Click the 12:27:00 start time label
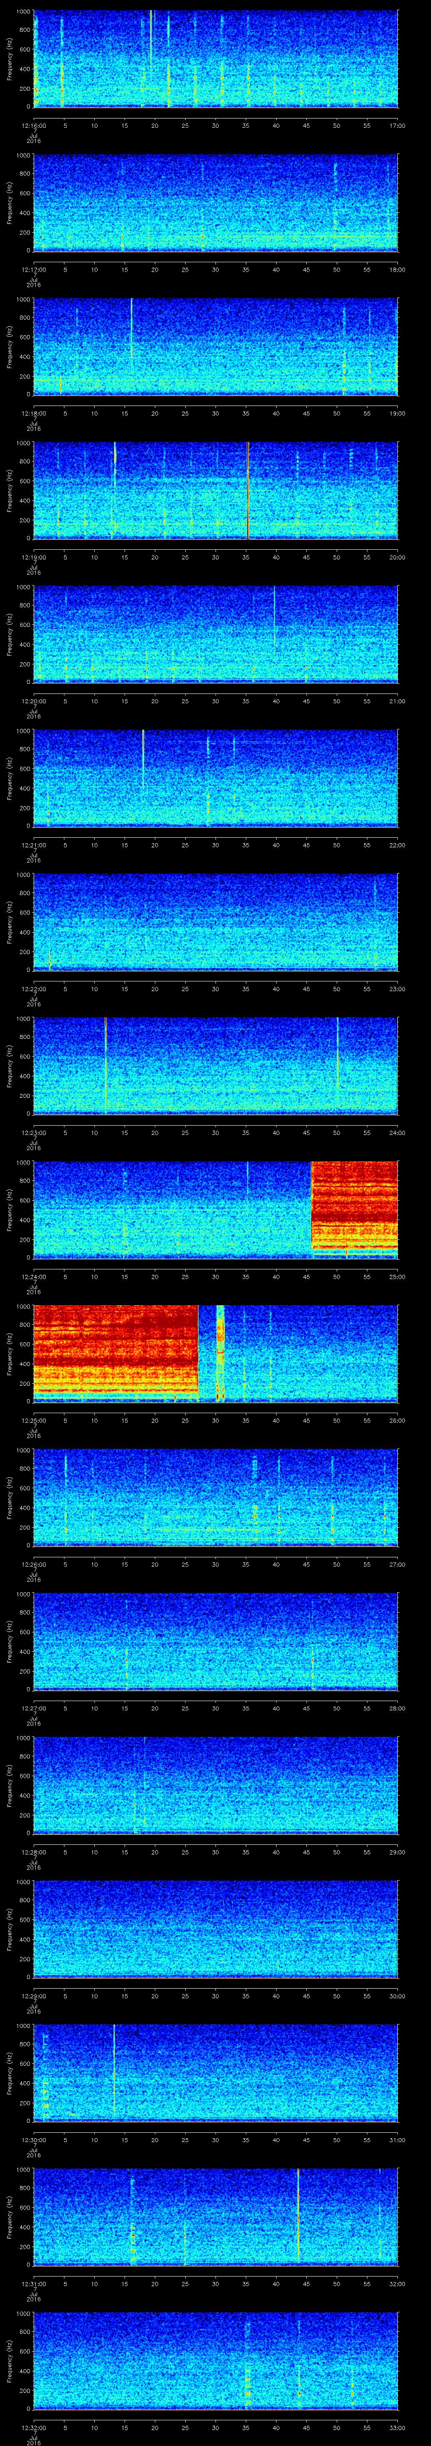The image size is (431, 2446). pos(33,1708)
